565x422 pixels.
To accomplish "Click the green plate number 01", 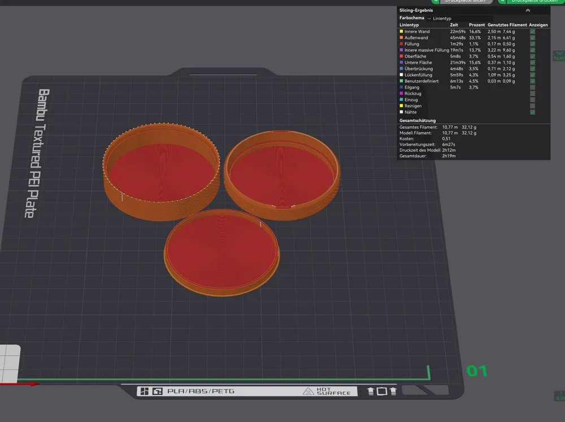I will pos(476,371).
